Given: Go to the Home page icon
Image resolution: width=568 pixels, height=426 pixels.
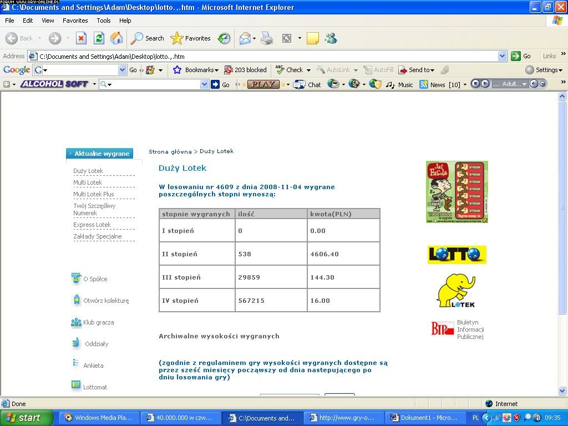Looking at the screenshot, I should coord(116,38).
